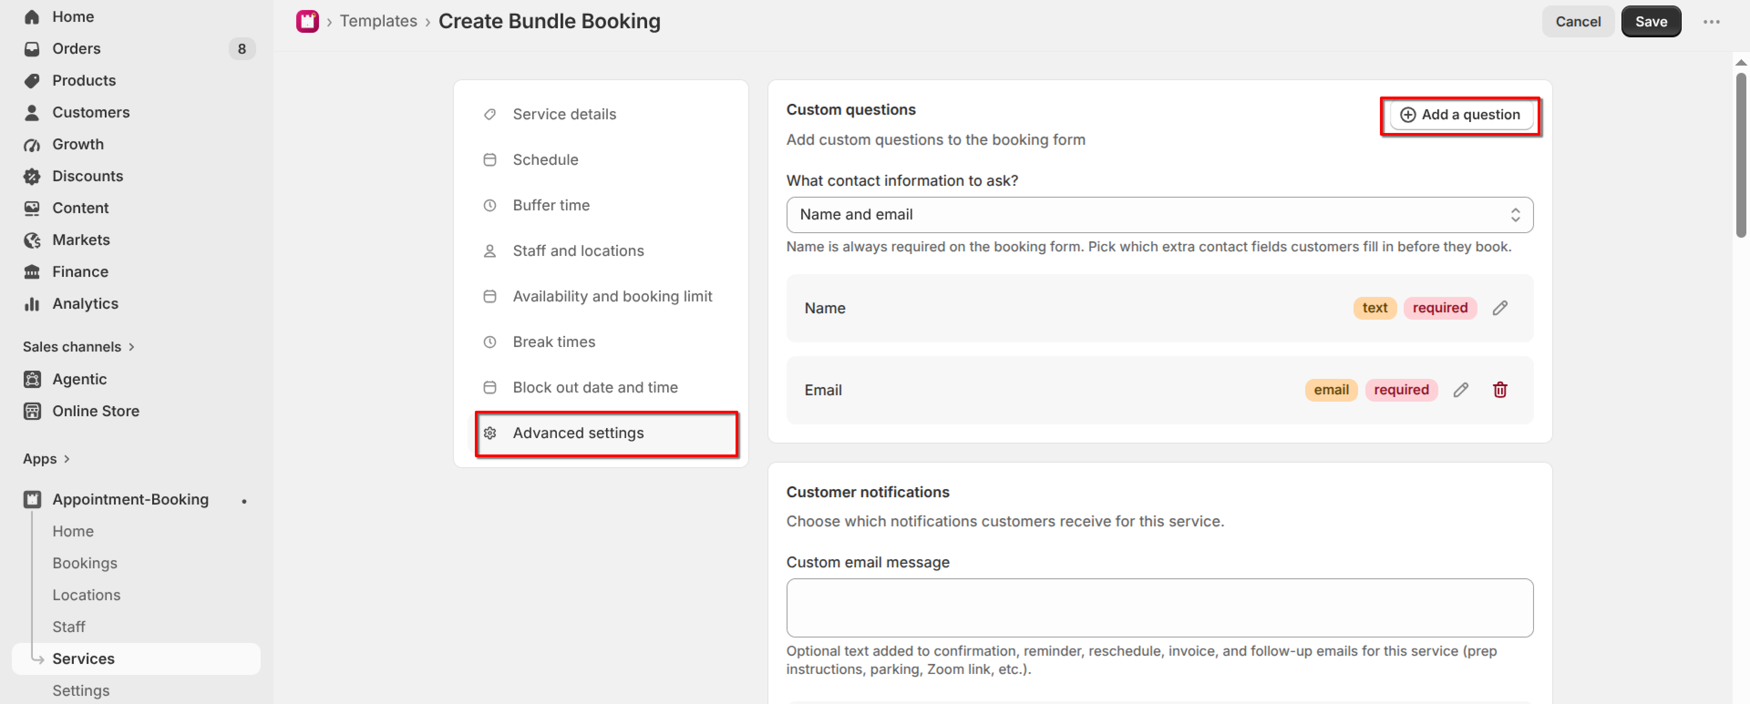Image resolution: width=1750 pixels, height=704 pixels.
Task: Click the Products tag icon
Action: (x=32, y=81)
